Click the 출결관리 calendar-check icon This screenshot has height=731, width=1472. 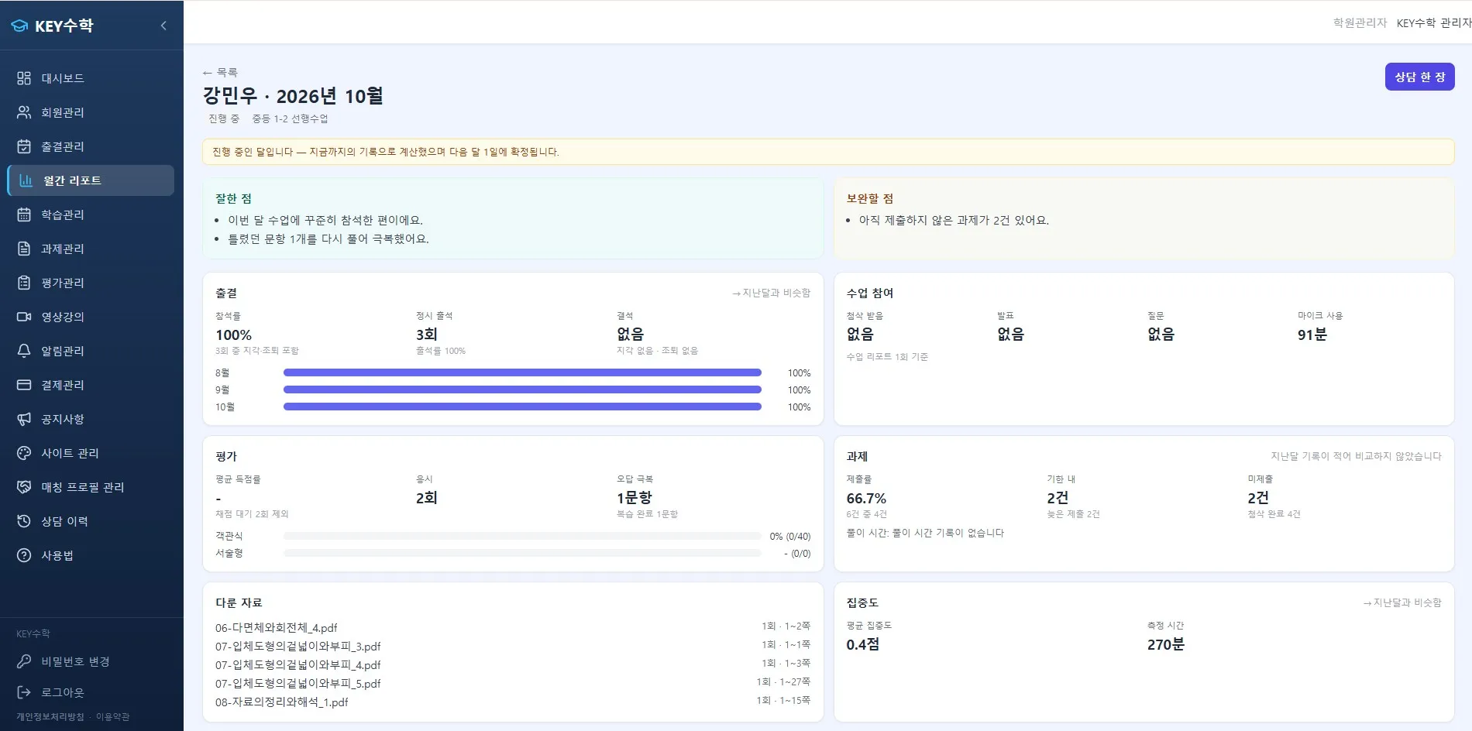coord(24,146)
